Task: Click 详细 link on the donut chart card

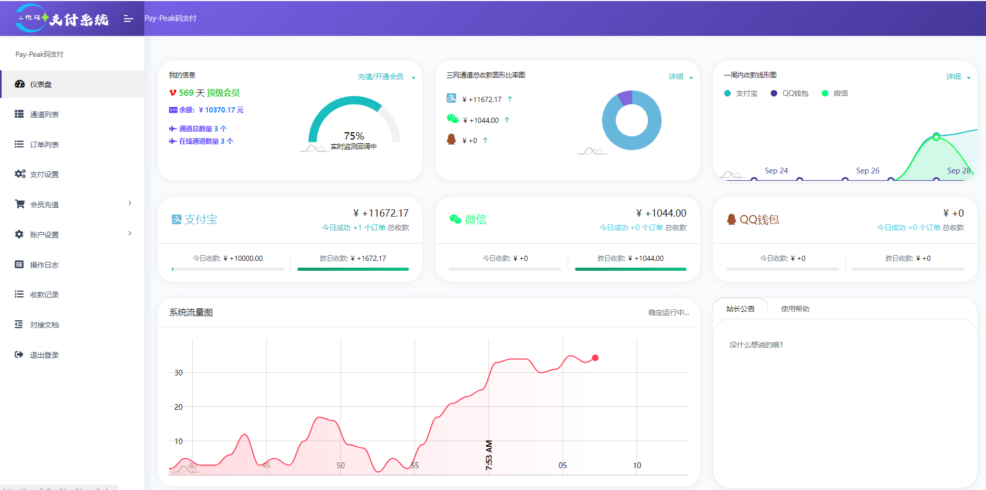Action: 676,77
